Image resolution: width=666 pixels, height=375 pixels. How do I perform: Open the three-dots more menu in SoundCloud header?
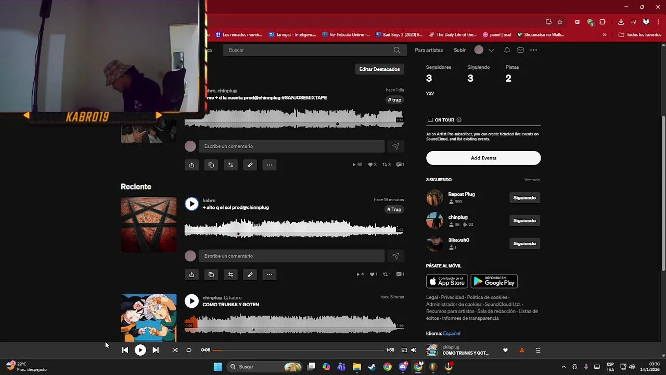pyautogui.click(x=533, y=50)
